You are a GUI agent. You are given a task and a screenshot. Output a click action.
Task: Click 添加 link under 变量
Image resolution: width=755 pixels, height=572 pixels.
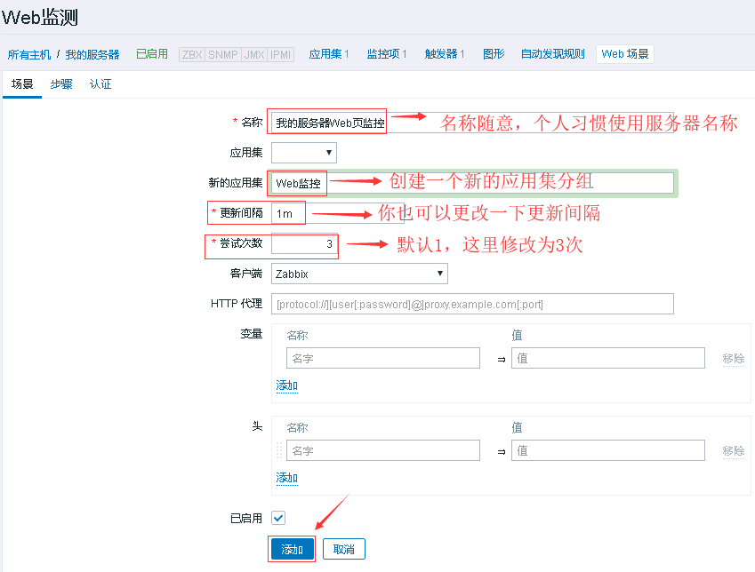[287, 385]
